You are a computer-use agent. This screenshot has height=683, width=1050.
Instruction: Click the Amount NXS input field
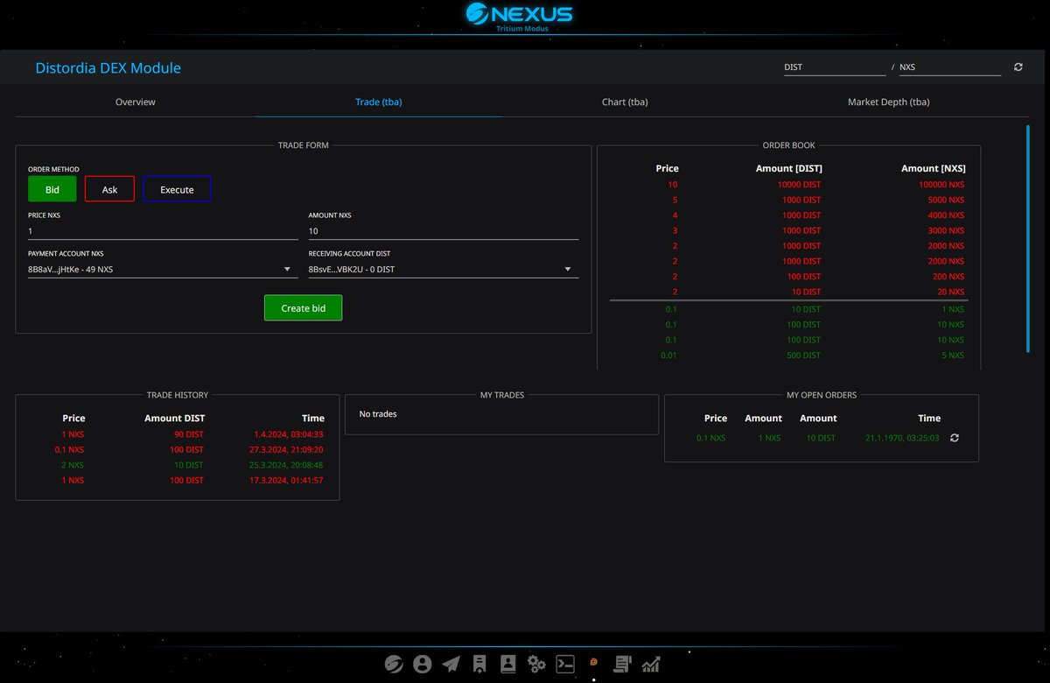pyautogui.click(x=444, y=231)
